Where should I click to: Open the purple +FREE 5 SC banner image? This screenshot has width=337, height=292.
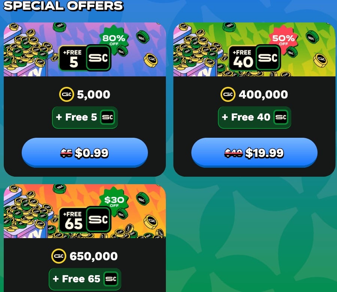(x=85, y=49)
